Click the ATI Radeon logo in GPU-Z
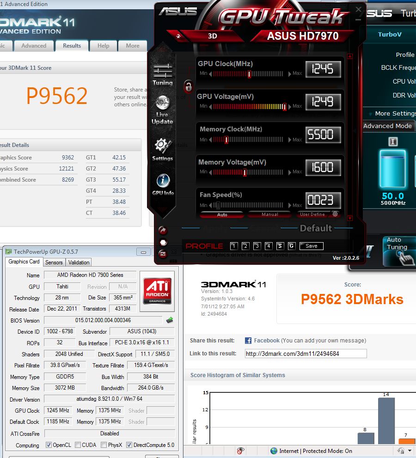Image resolution: width=416 pixels, height=458 pixels. [x=157, y=291]
